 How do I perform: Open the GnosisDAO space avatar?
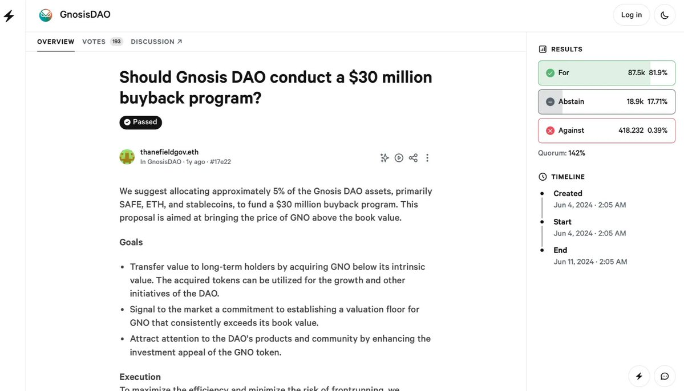point(46,15)
